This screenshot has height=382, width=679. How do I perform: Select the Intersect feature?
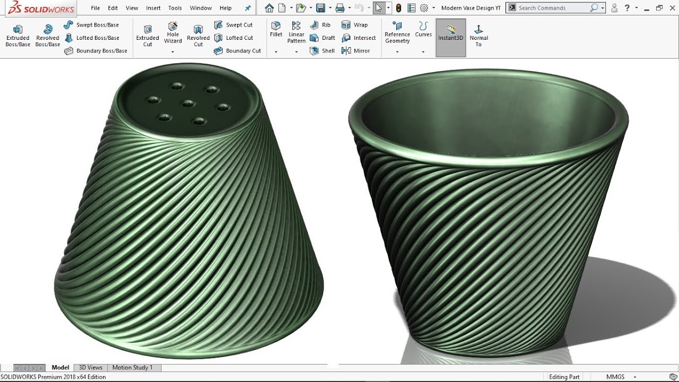coord(359,38)
